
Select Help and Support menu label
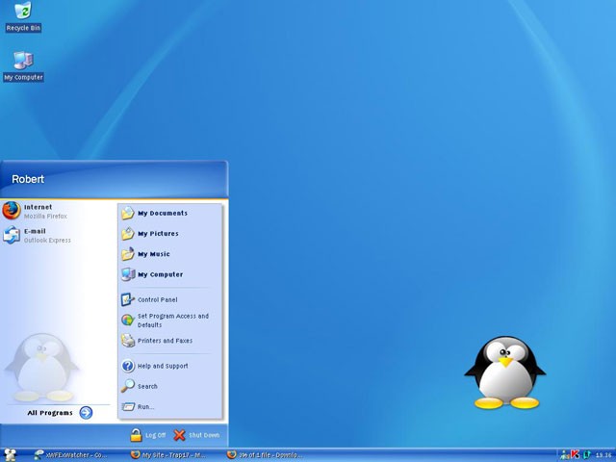163,366
